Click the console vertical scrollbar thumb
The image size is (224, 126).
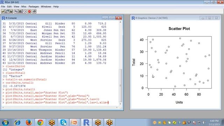[x=120, y=85]
